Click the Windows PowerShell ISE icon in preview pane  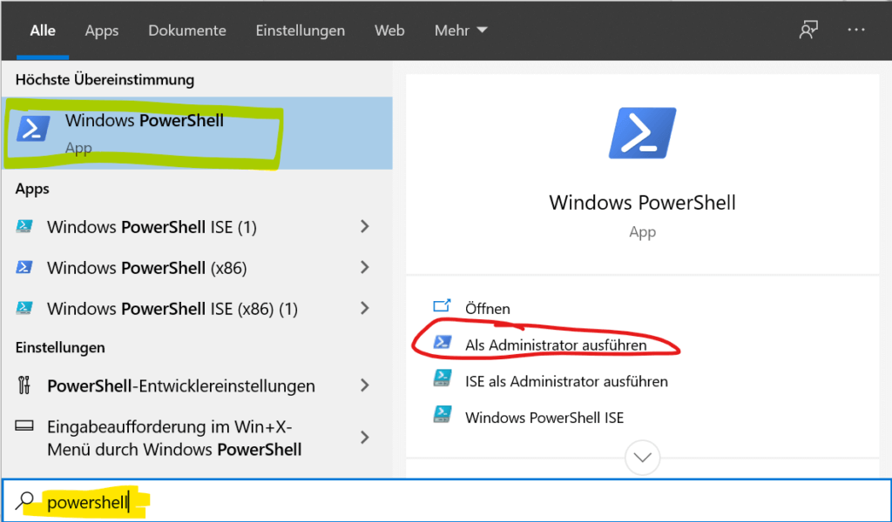coord(442,416)
